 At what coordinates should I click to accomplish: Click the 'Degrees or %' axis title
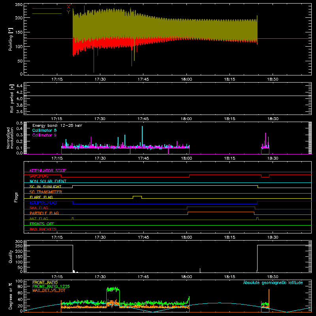click(x=11, y=296)
